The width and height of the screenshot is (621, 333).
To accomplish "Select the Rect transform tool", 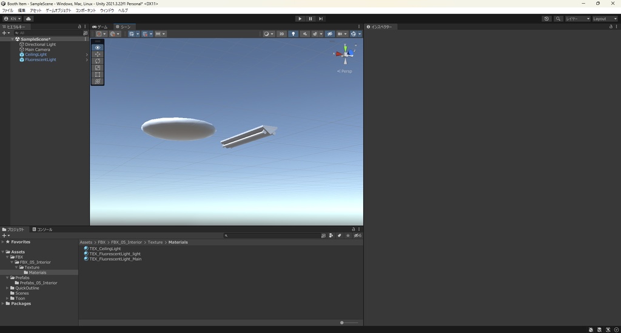I will (98, 74).
